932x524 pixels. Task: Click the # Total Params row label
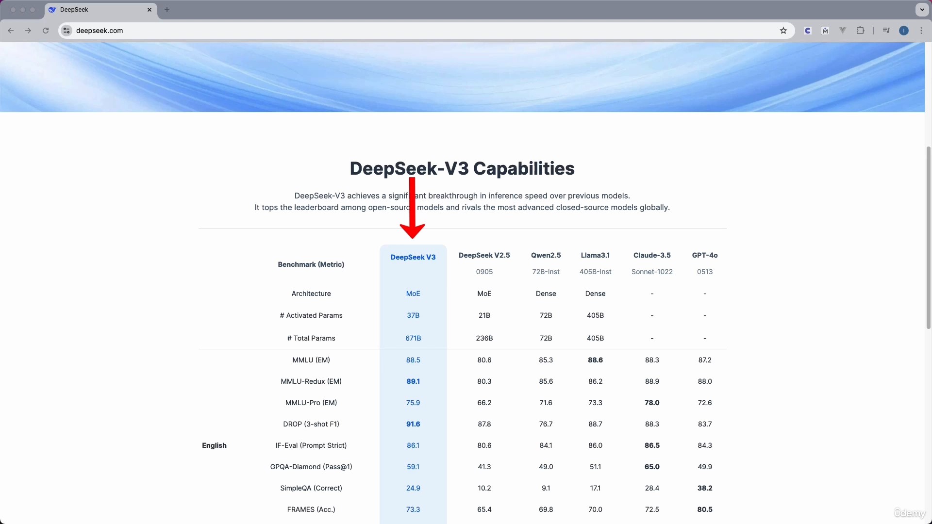click(311, 338)
